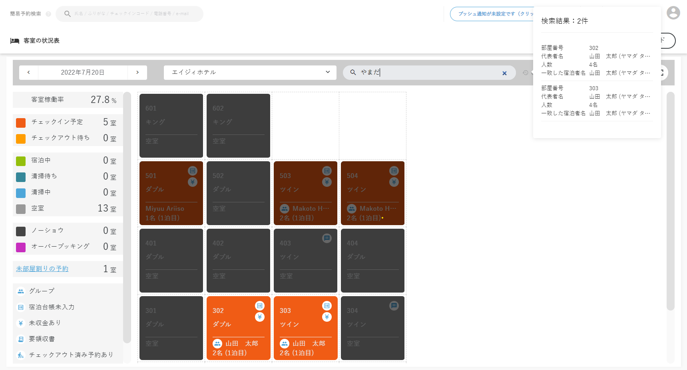
Task: Click the orange チェックイン予定 color swatch
Action: (x=21, y=123)
